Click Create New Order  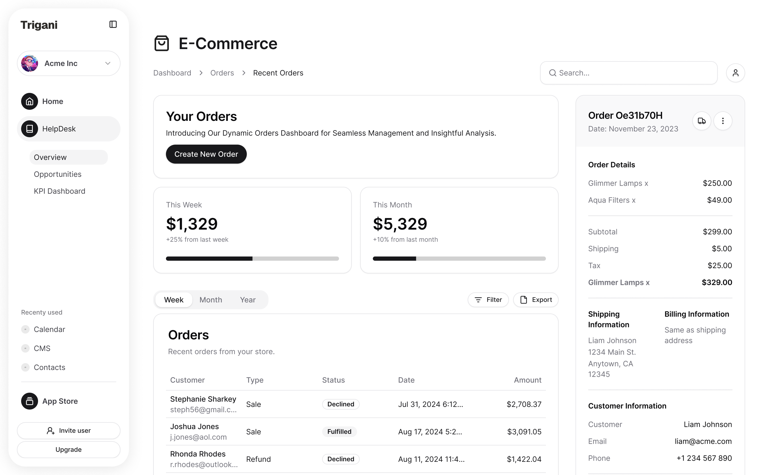[206, 154]
